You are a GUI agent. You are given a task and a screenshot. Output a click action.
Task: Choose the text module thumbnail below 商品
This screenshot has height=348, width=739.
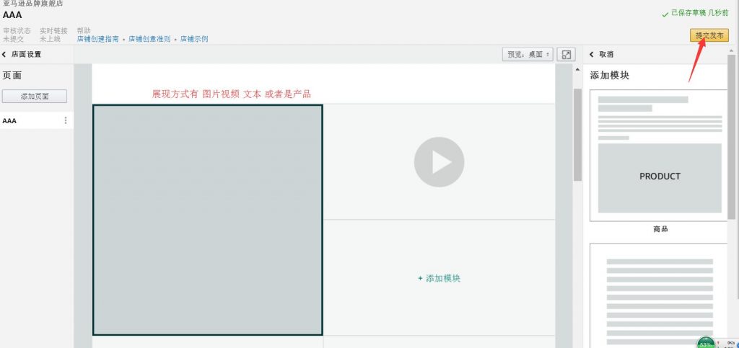[x=660, y=295]
